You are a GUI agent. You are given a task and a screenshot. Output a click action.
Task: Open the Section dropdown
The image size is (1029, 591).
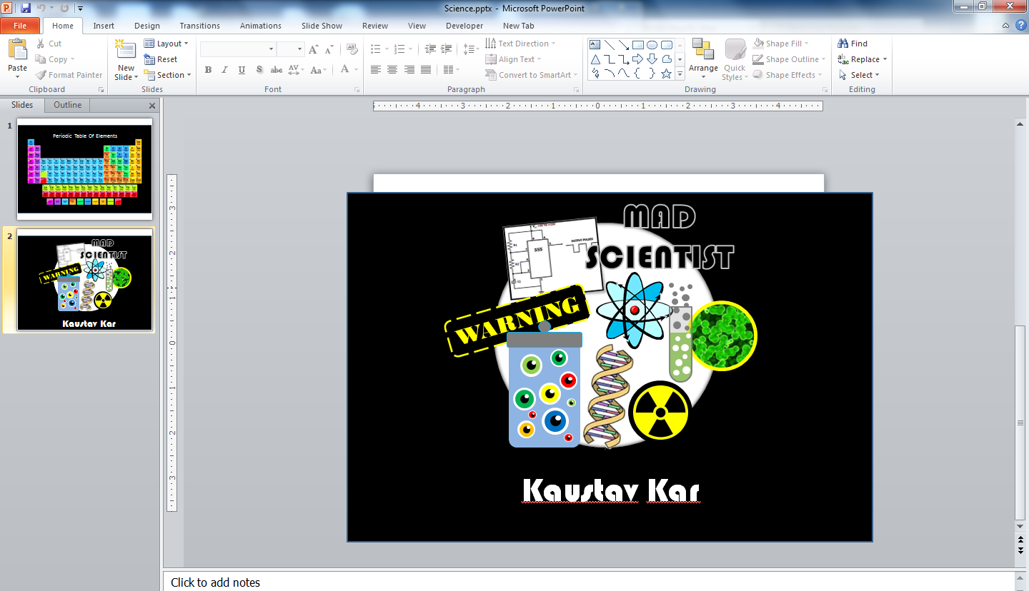tap(167, 75)
